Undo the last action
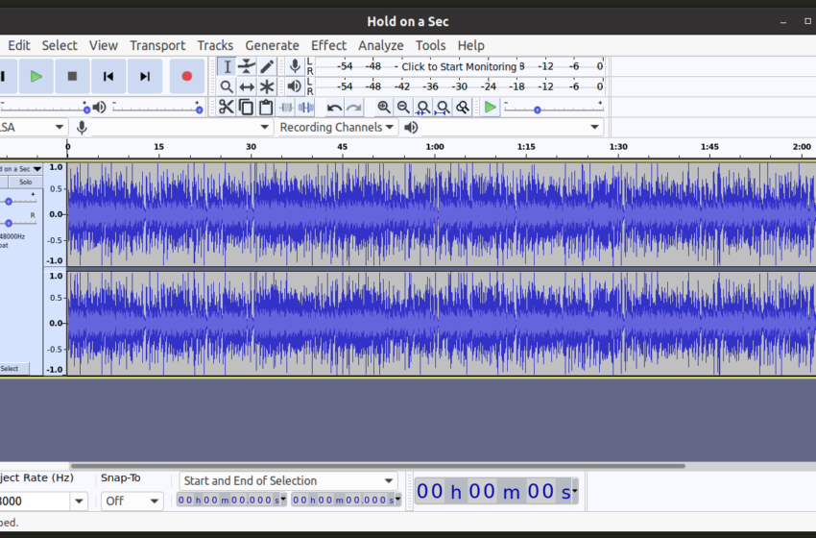This screenshot has height=538, width=816. [x=334, y=108]
